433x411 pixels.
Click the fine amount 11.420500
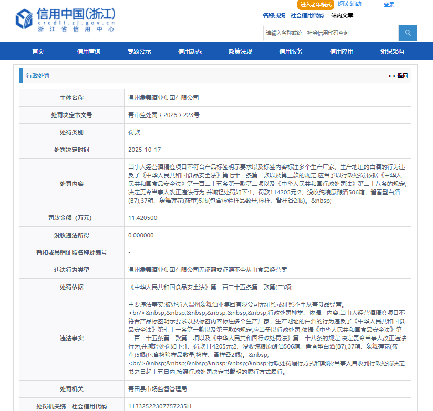point(143,218)
